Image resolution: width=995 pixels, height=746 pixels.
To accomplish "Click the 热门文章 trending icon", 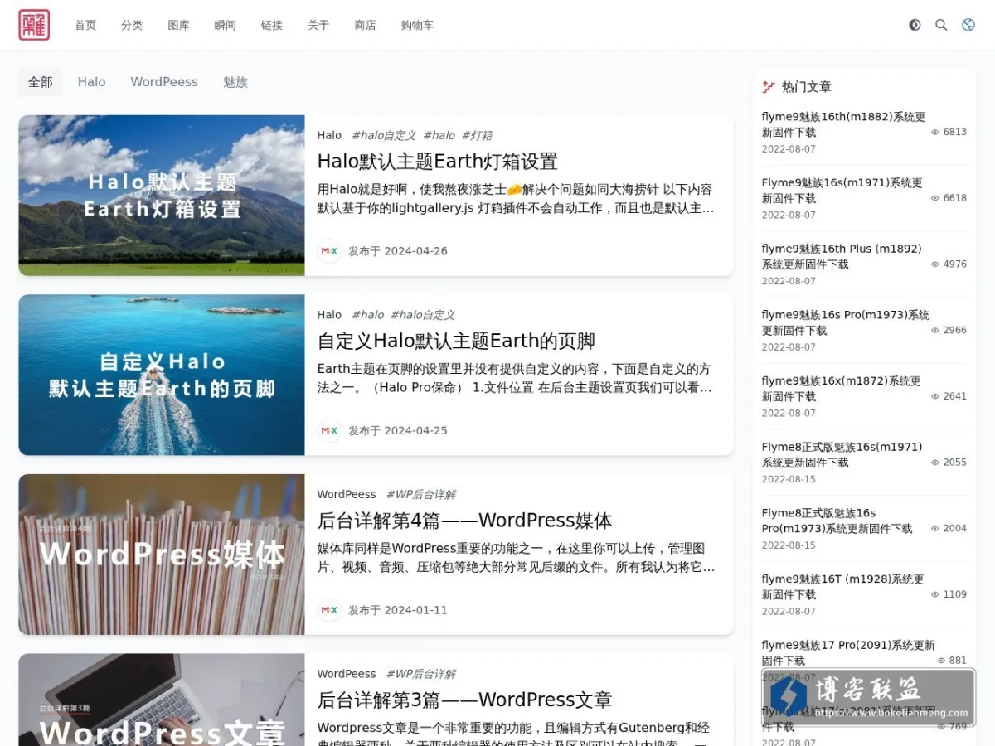I will [769, 86].
